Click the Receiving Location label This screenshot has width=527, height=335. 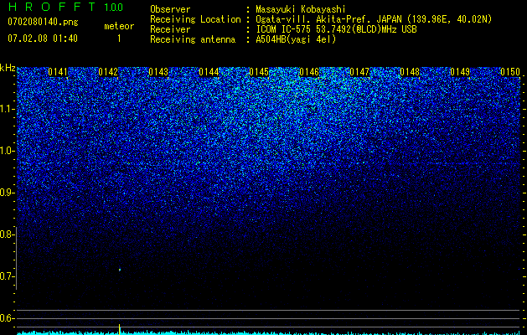point(195,19)
